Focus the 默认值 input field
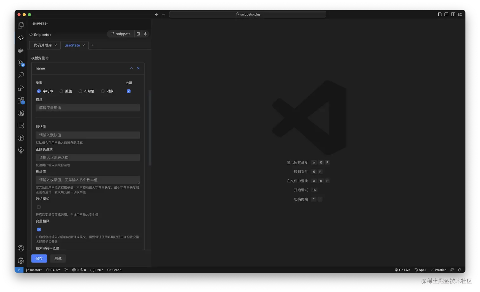This screenshot has height=292, width=480. tap(88, 135)
